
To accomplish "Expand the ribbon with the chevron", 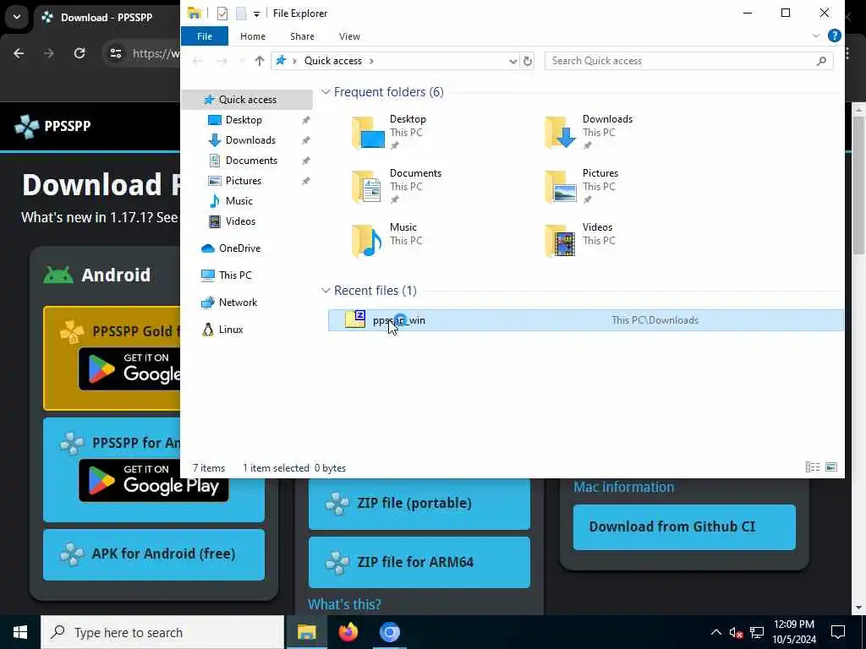I will [x=816, y=35].
